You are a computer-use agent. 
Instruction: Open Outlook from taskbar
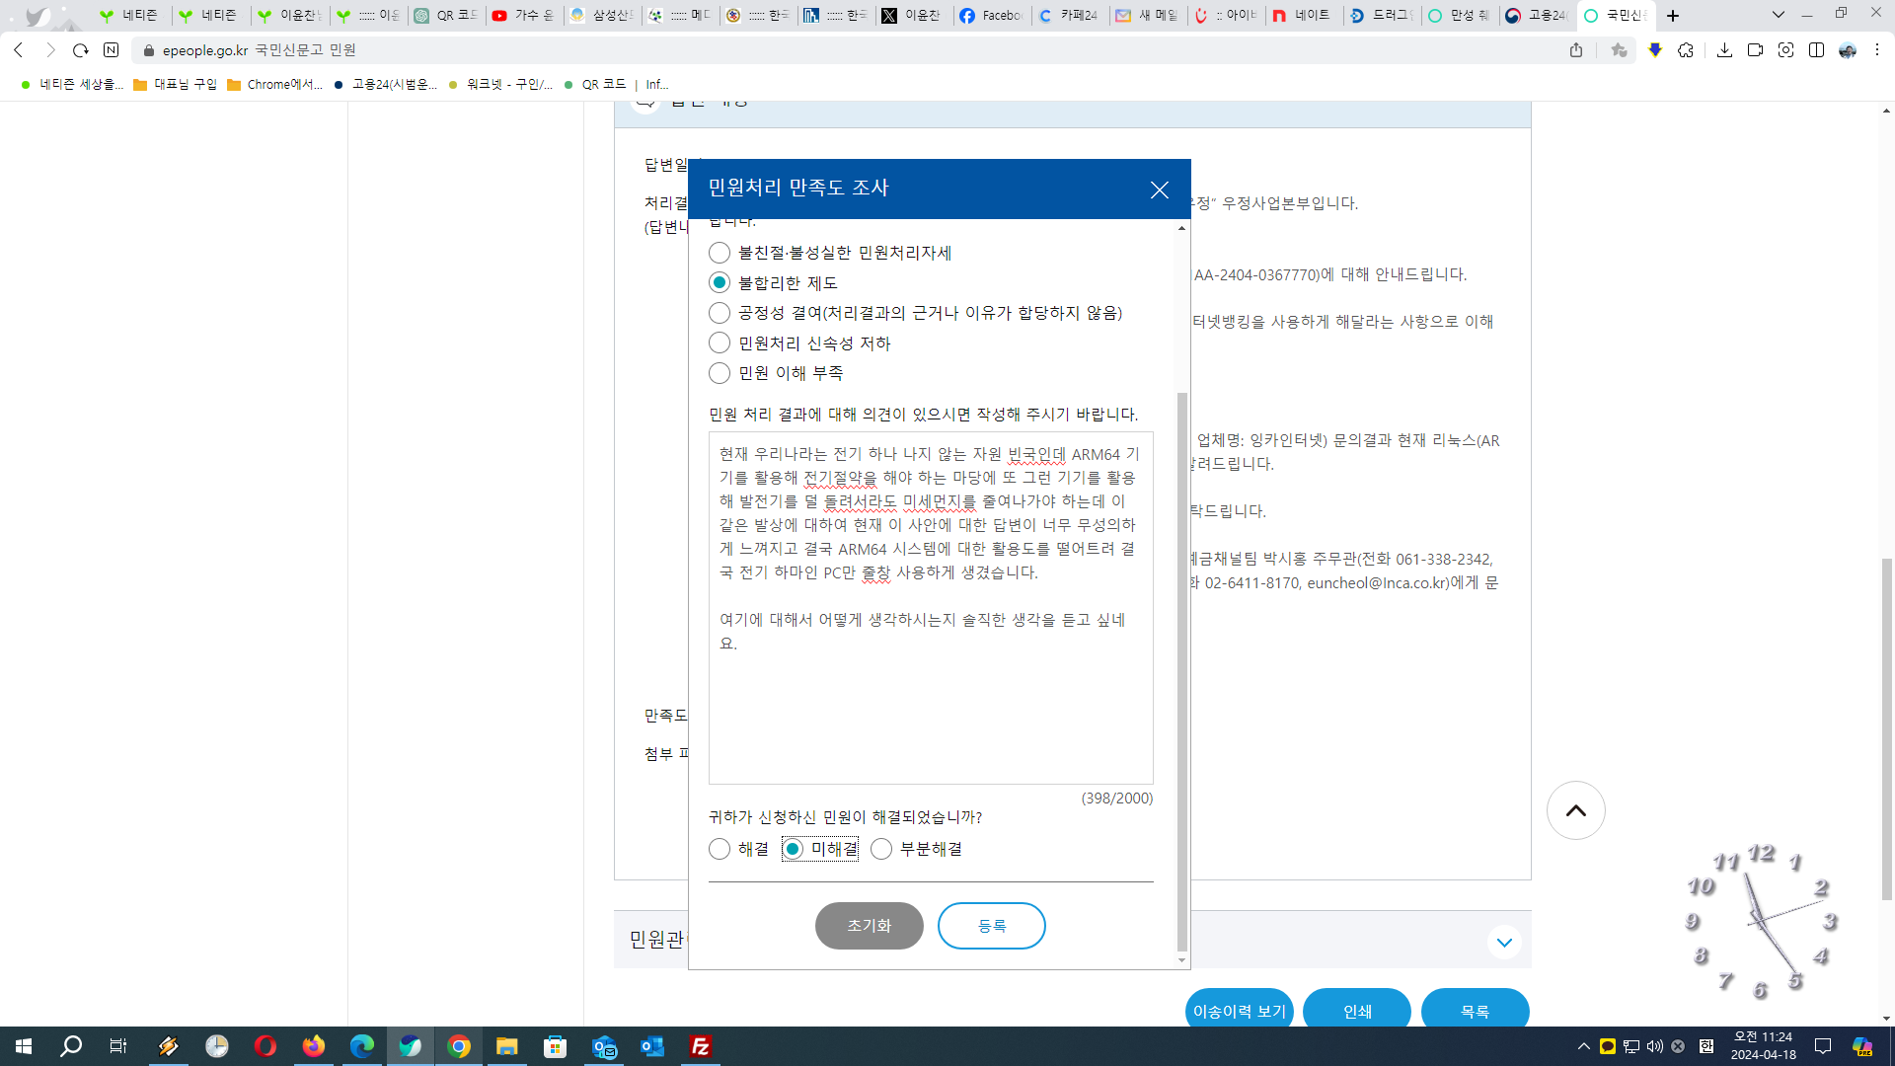point(651,1046)
